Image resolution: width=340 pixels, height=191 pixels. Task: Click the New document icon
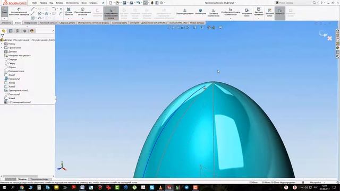coord(110,3)
